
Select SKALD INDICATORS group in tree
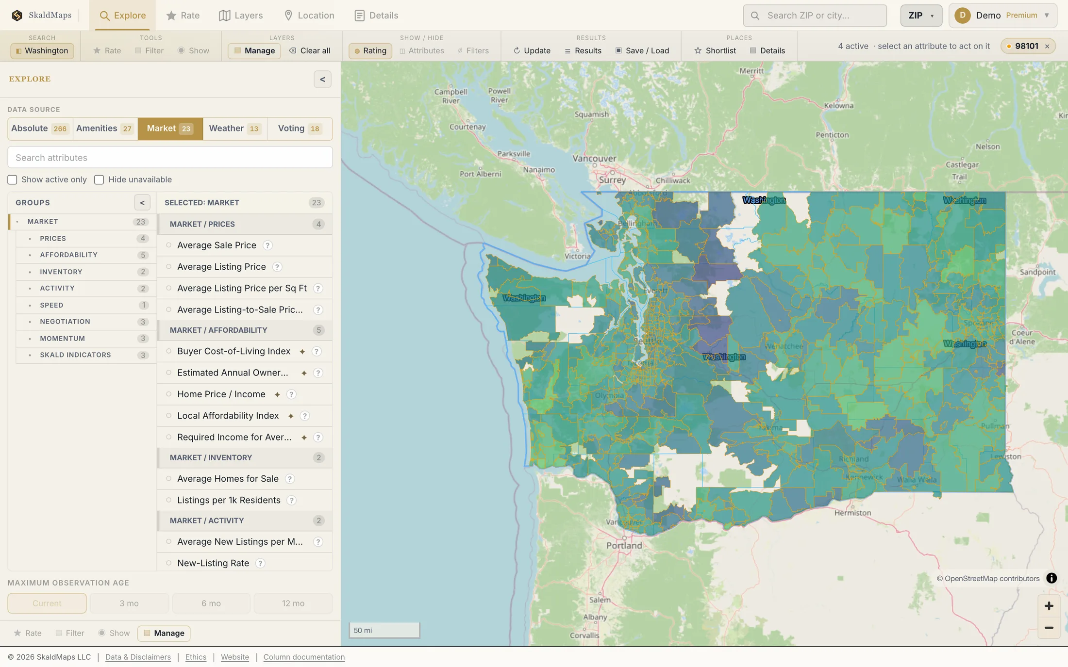pyautogui.click(x=85, y=355)
